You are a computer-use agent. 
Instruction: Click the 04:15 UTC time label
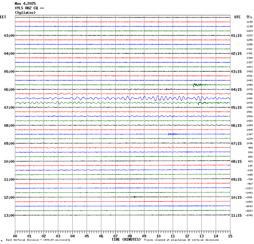pyautogui.click(x=236, y=90)
